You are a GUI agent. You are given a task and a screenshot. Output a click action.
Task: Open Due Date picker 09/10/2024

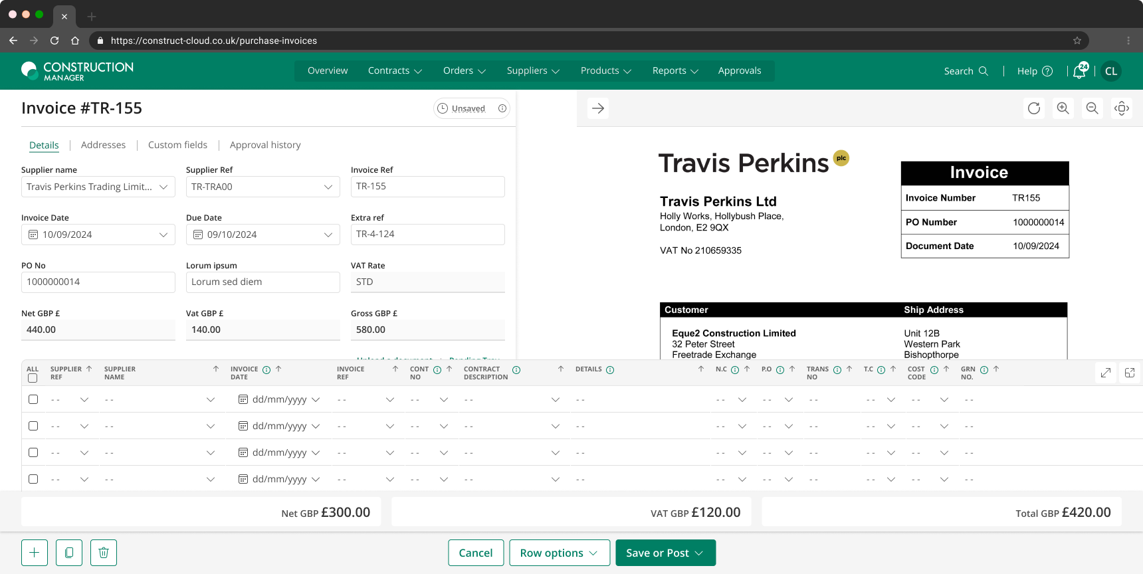[x=263, y=235]
